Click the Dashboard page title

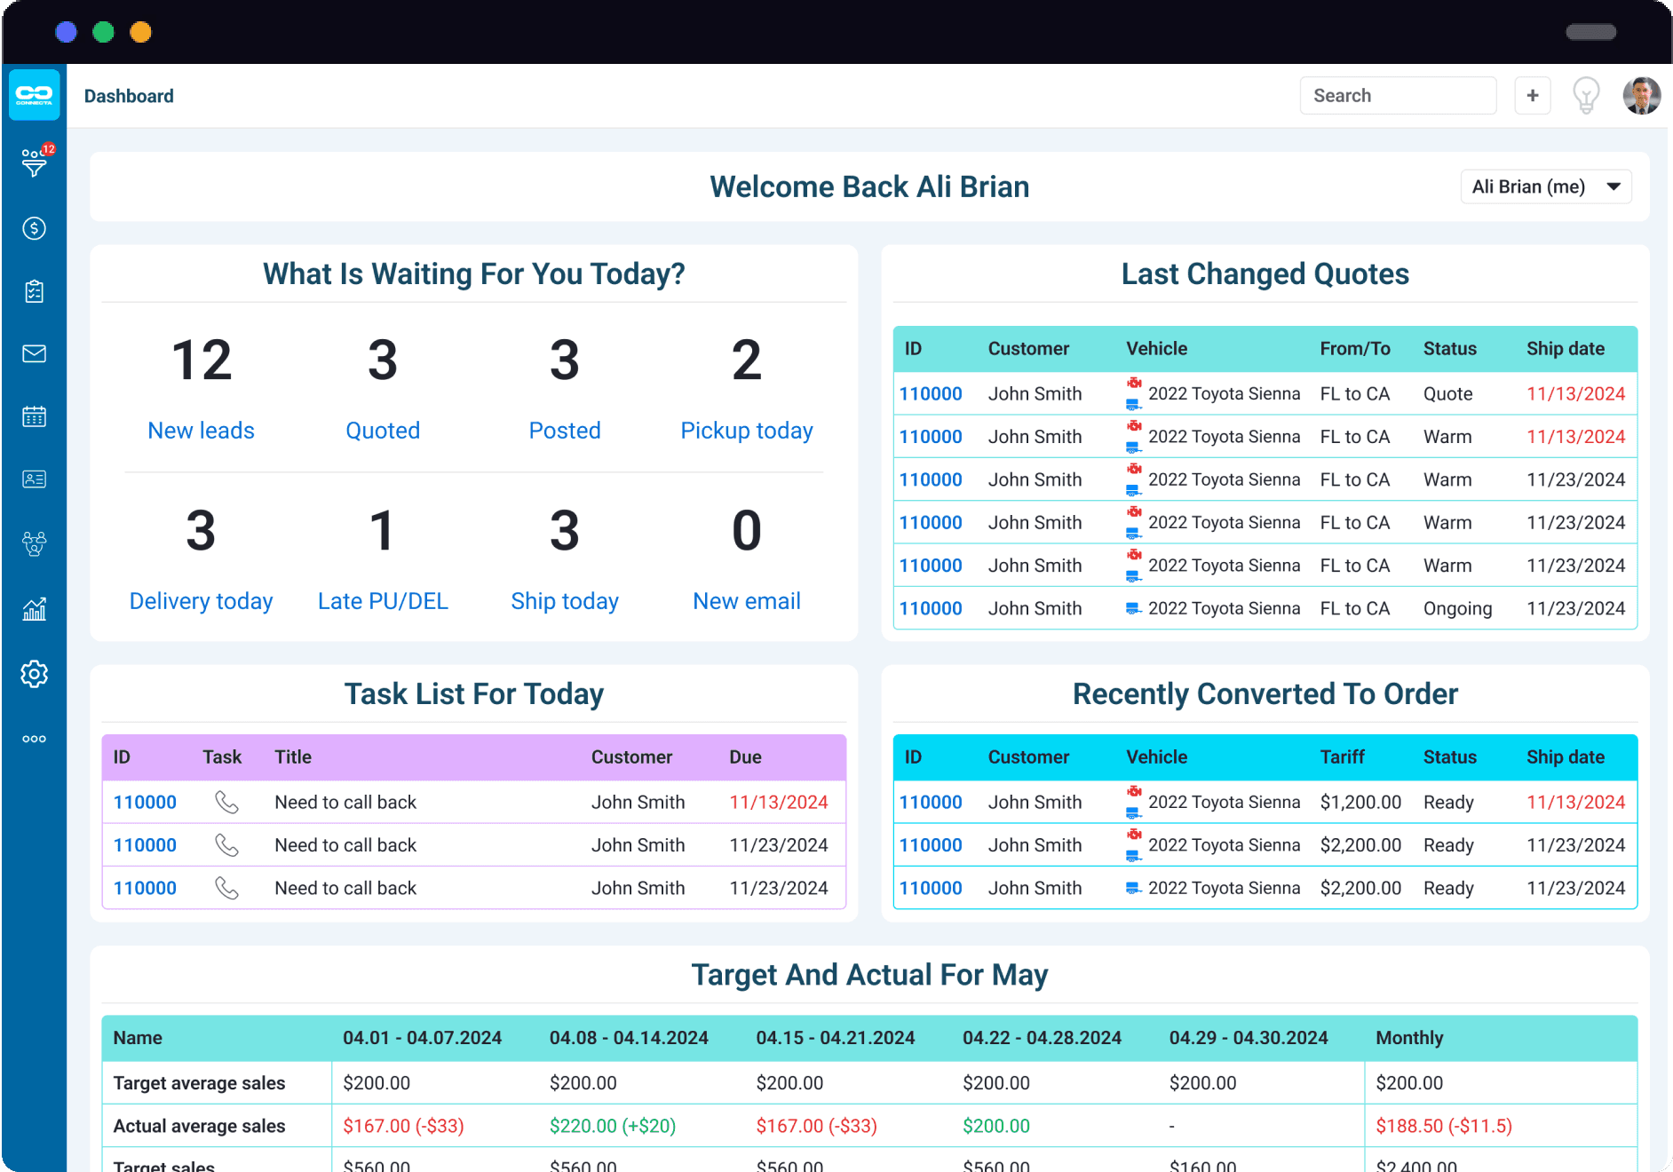click(129, 96)
